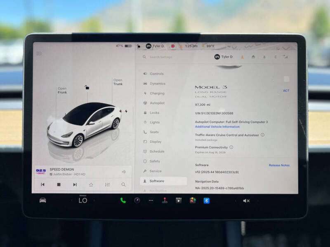Tap orange download icon in settings header
The image size is (330, 247).
pyautogui.click(x=243, y=57)
